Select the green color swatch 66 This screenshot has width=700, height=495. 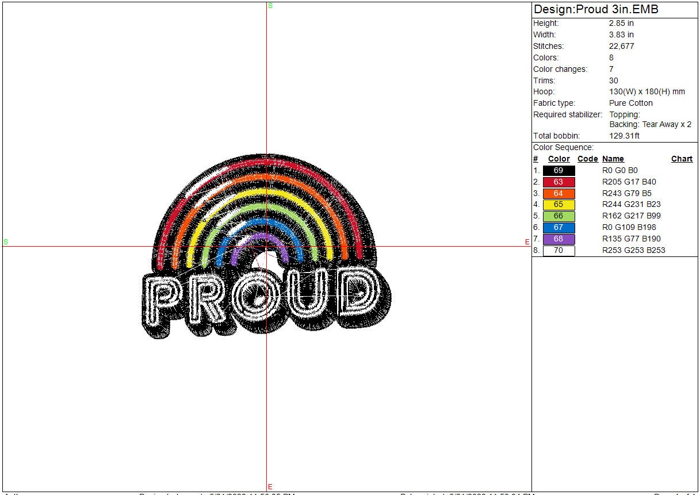click(x=559, y=216)
